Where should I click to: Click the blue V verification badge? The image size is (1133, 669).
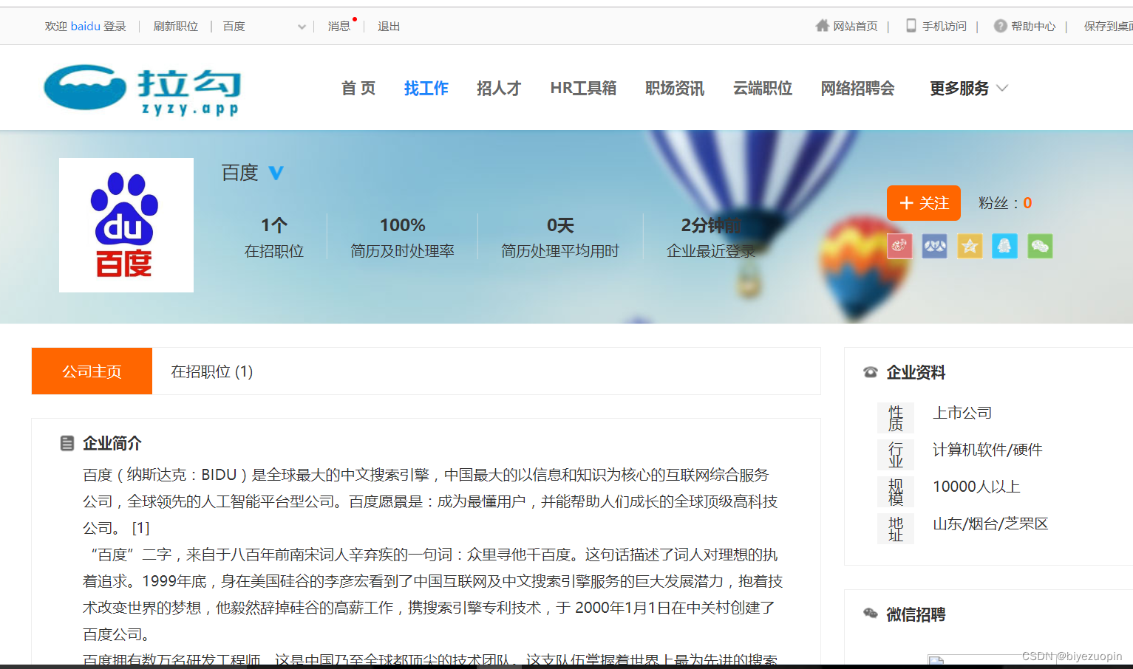(x=276, y=173)
